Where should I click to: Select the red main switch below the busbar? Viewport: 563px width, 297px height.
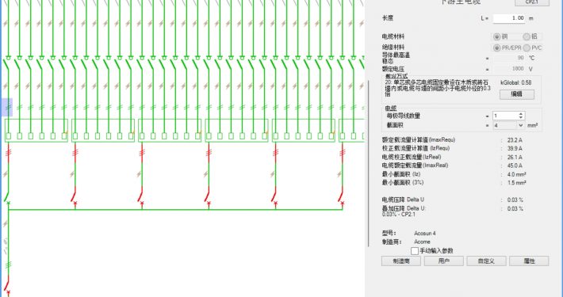[x=7, y=284]
